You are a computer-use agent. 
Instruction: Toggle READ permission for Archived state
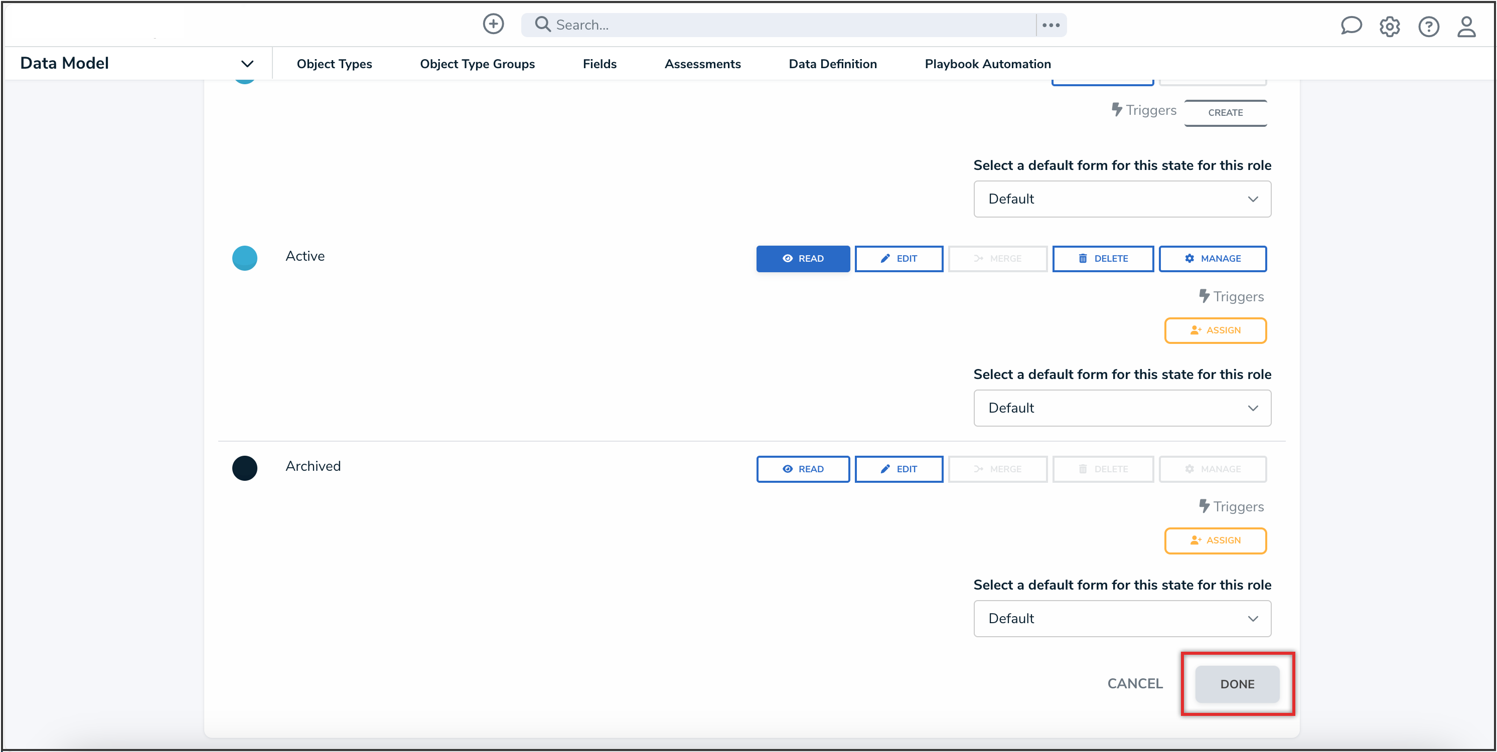[x=803, y=469]
